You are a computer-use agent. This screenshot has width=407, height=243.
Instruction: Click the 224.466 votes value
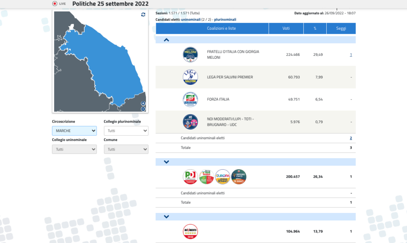point(293,55)
